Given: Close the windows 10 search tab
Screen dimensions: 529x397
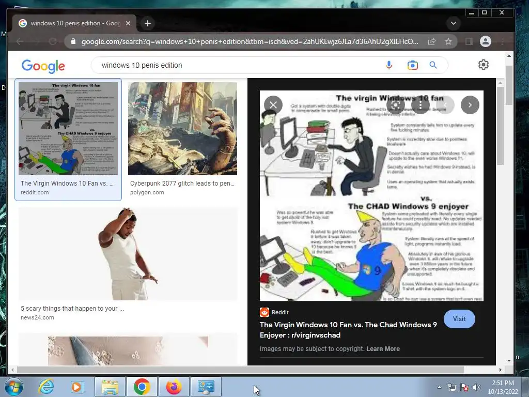Looking at the screenshot, I should 128,23.
